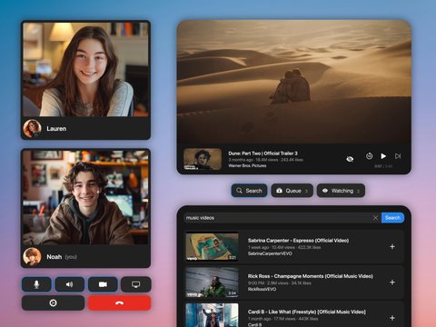Click the Warner Bros. Pictures channel name

(x=247, y=165)
